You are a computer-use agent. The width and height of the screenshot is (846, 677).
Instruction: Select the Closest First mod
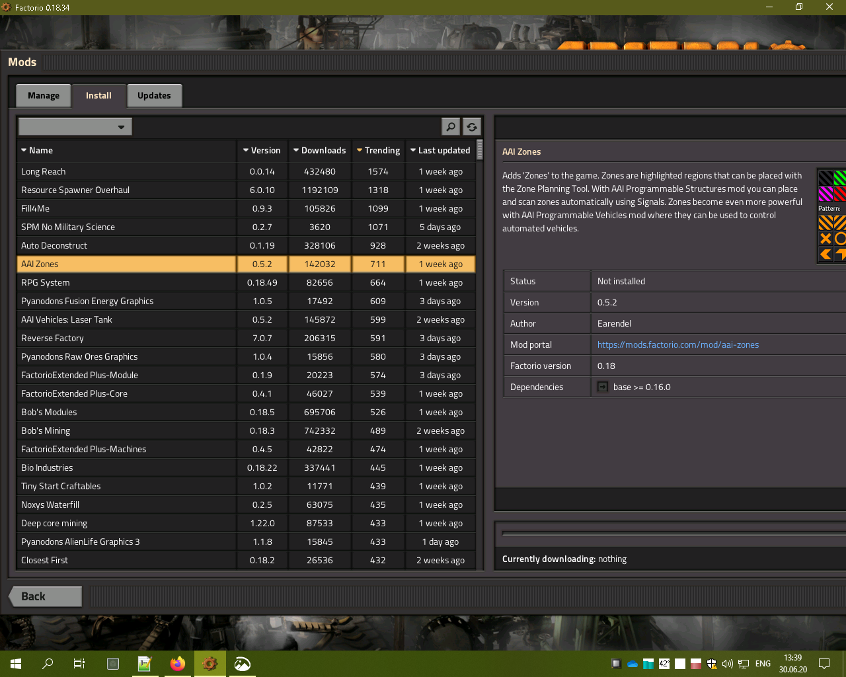(x=246, y=560)
